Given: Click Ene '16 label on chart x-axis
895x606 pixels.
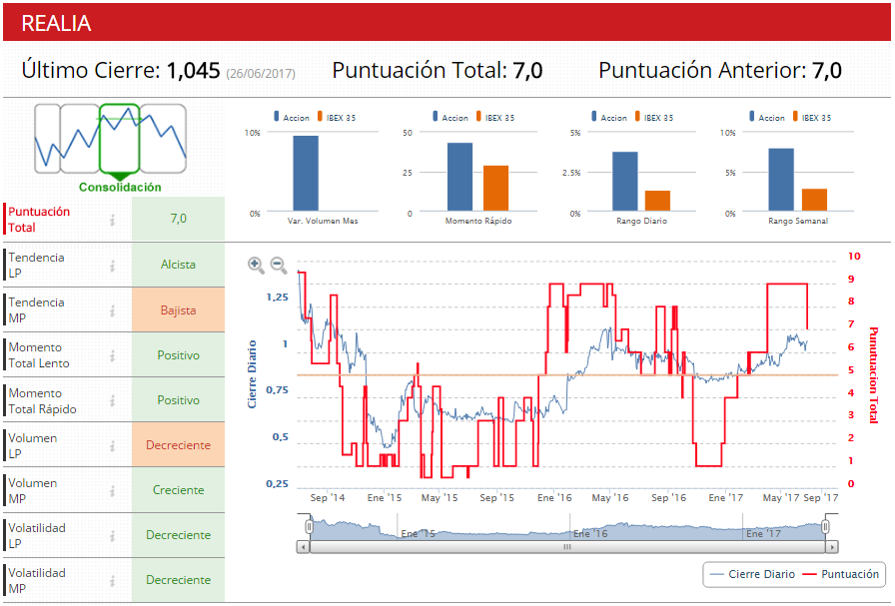Looking at the screenshot, I should click(x=554, y=497).
